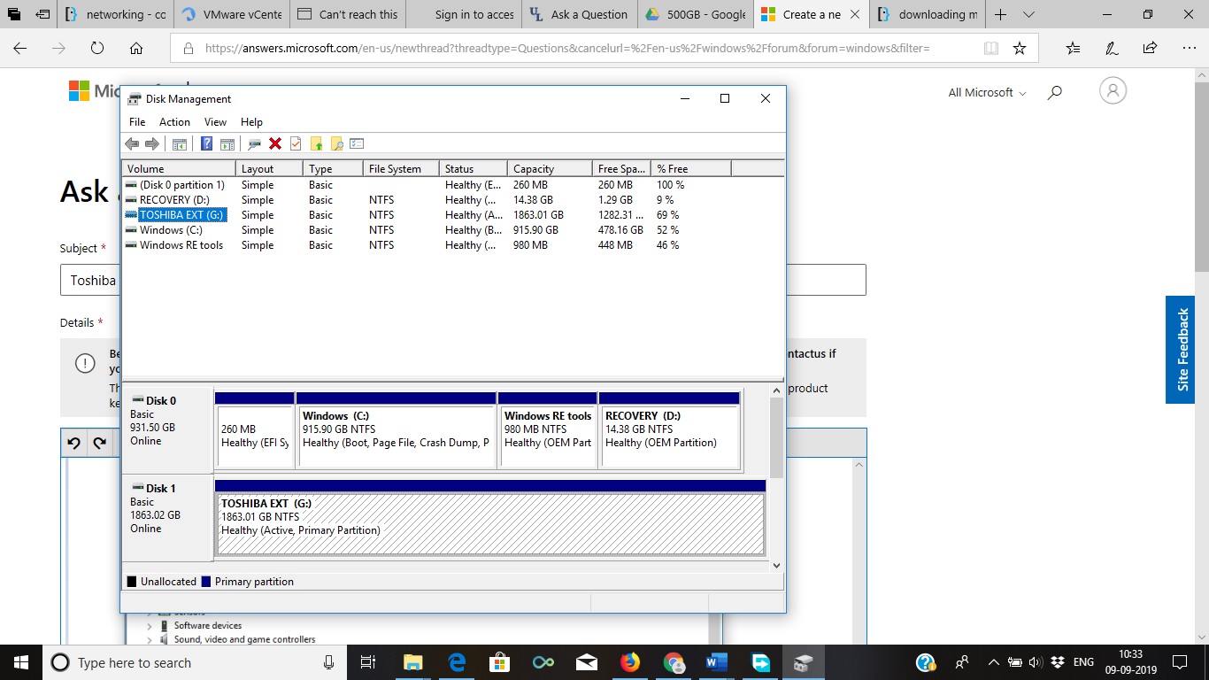Switch to the 500GB - Google browser tab
Viewport: 1209px width, 680px height.
pos(694,14)
